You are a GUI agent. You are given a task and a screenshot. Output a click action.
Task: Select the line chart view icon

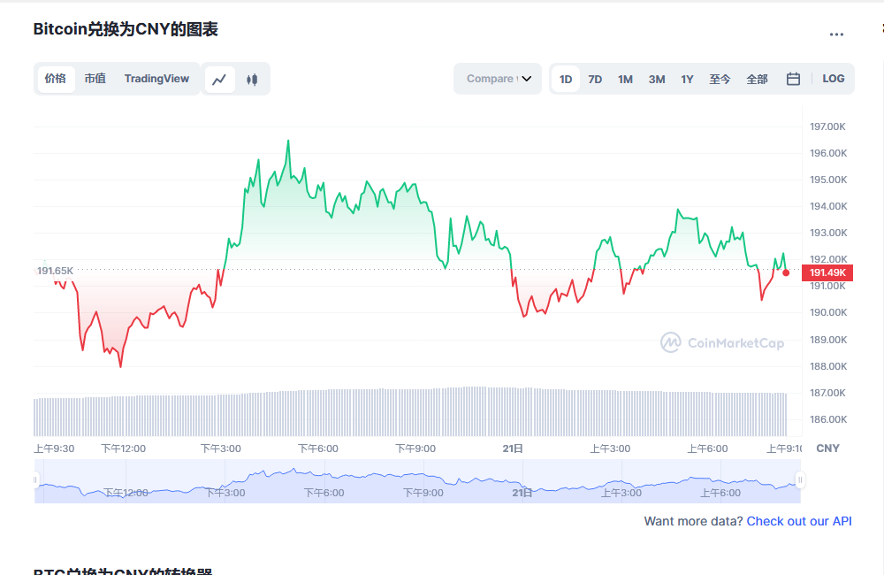point(219,79)
